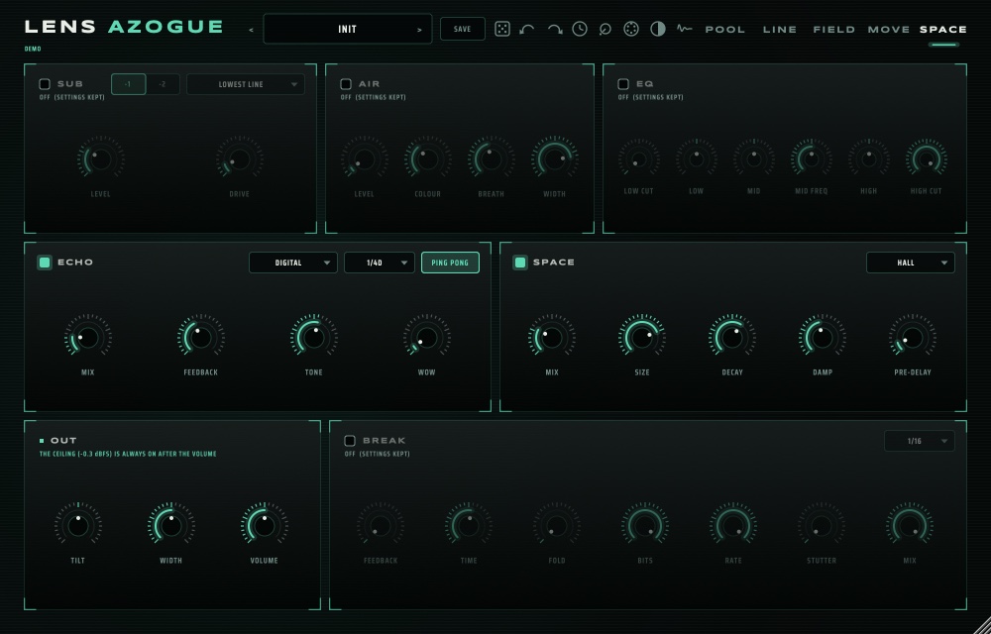Toggle the PING PONG echo mode
Screen dimensions: 991x634
(x=450, y=263)
